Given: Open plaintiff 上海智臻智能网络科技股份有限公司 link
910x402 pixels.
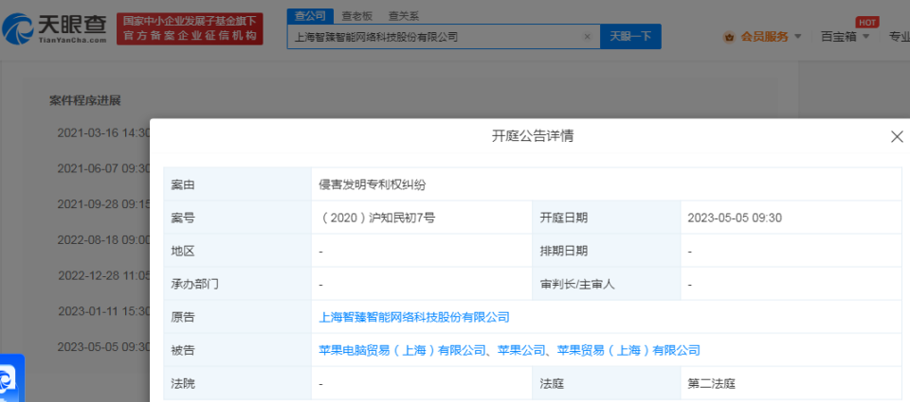Looking at the screenshot, I should pos(414,317).
